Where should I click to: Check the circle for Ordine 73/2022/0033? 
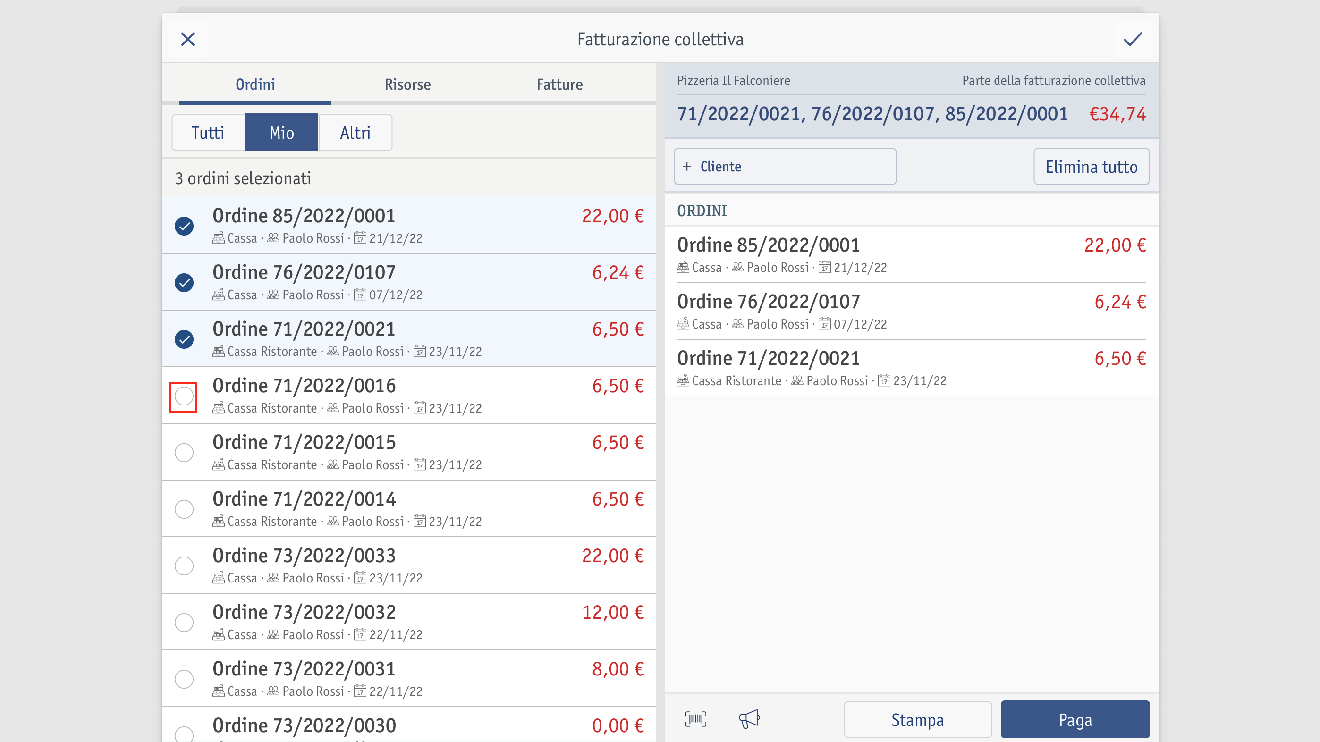coord(184,566)
